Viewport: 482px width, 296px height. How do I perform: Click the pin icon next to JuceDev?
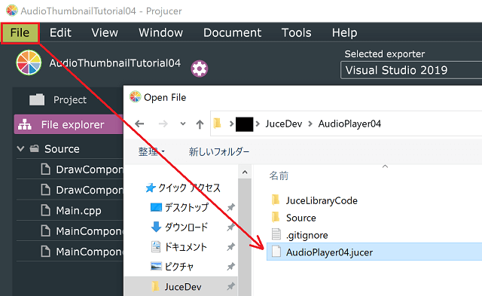(x=230, y=286)
